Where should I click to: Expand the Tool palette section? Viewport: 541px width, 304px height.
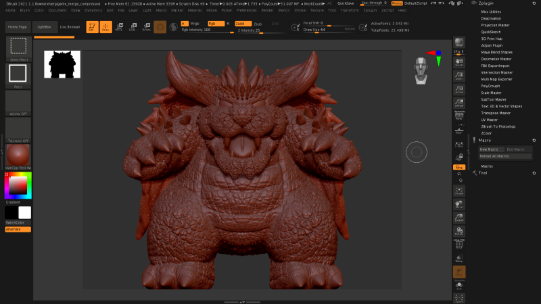[x=483, y=173]
